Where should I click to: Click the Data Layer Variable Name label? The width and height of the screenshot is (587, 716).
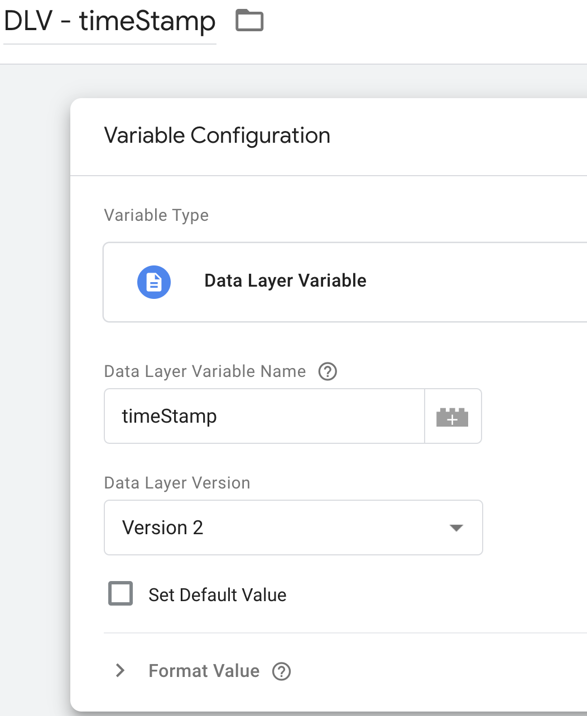[205, 371]
